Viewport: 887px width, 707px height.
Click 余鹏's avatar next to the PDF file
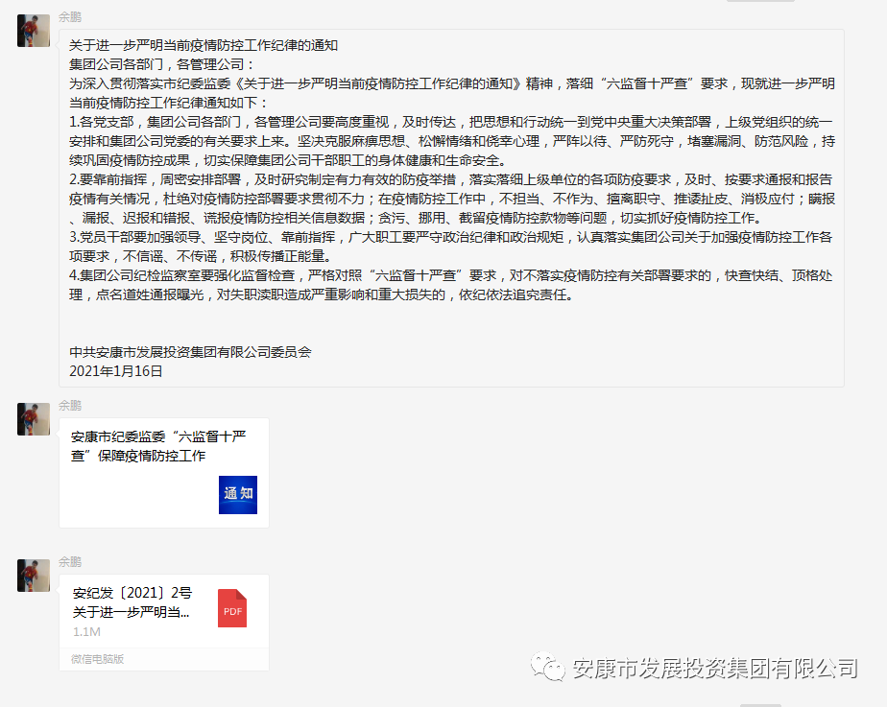point(34,575)
